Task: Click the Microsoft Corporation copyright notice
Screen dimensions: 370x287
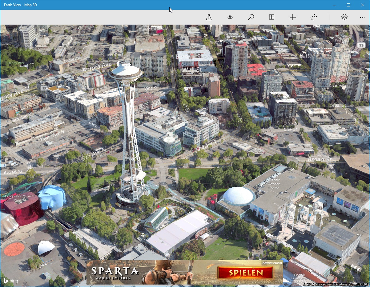Action: (325, 284)
